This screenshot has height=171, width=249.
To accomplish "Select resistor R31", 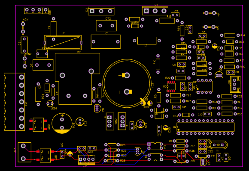I will (229, 61).
